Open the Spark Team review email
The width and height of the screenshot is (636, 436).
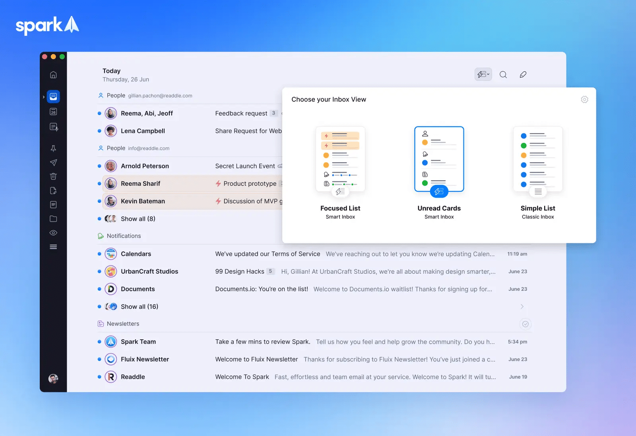(314, 342)
